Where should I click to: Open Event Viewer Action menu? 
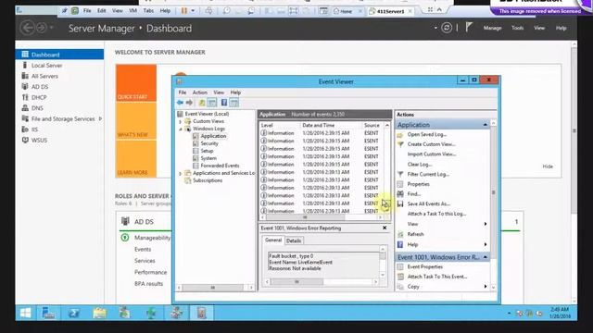200,92
